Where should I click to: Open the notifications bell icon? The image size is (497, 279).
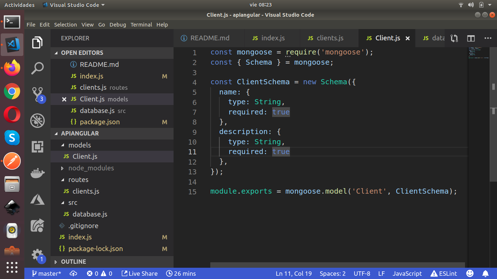click(485, 273)
